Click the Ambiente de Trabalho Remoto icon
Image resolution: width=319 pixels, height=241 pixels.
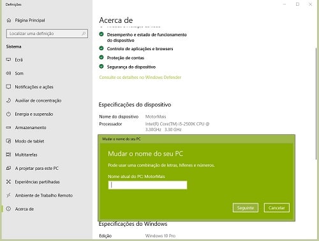point(8,195)
